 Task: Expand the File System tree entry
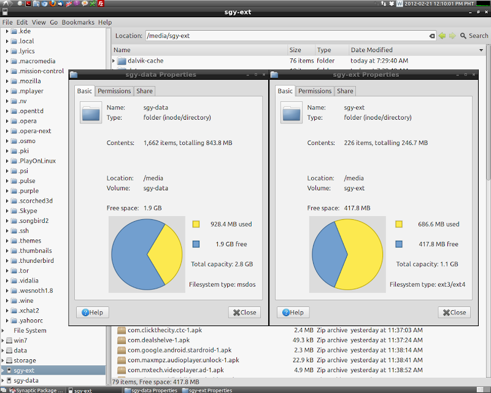point(3,330)
